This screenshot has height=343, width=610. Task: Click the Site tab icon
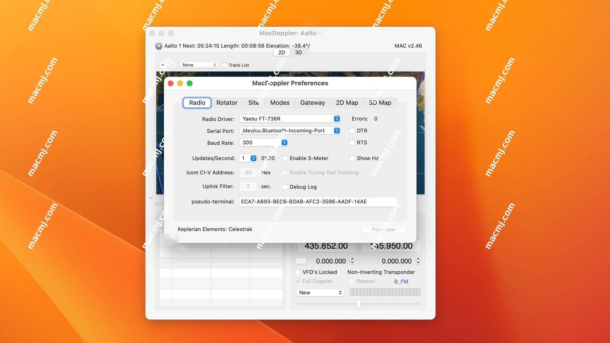(253, 103)
